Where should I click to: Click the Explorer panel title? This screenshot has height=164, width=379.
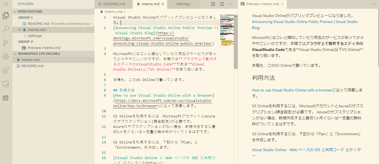pyautogui.click(x=26, y=4)
